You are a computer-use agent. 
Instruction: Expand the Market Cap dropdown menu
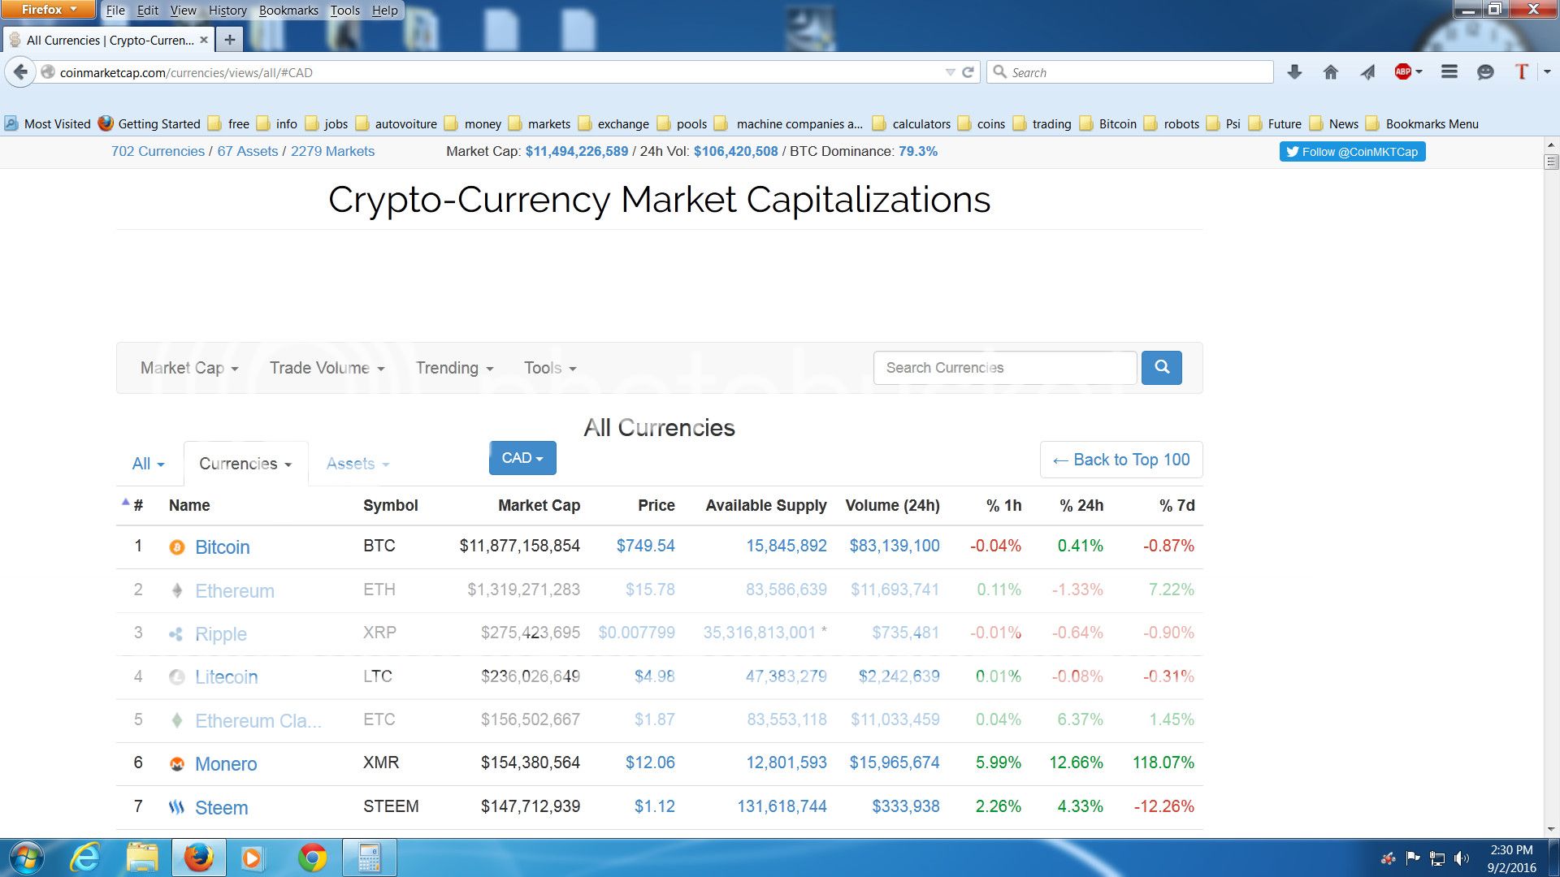tap(189, 368)
